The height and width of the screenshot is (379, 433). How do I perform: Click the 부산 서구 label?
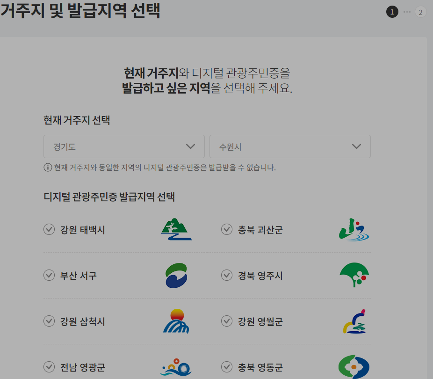point(79,276)
